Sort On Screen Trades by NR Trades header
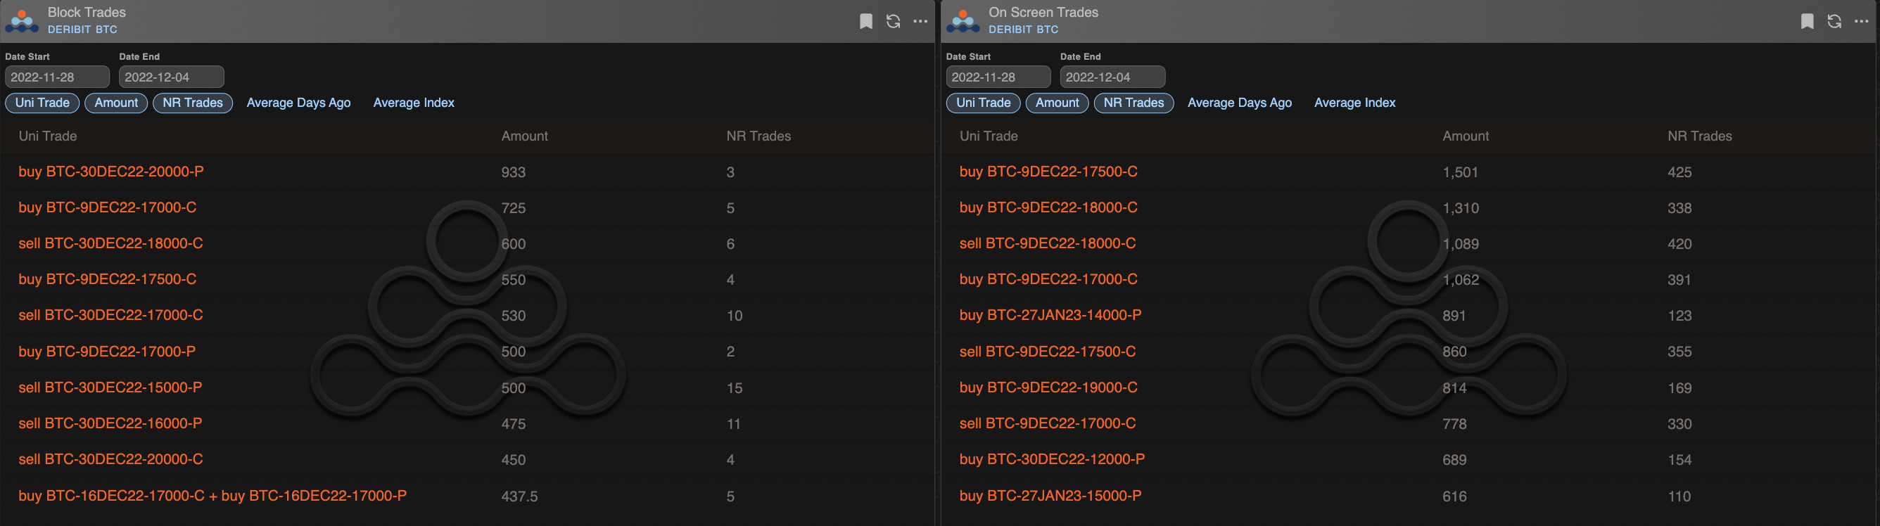1880x526 pixels. pyautogui.click(x=1699, y=136)
